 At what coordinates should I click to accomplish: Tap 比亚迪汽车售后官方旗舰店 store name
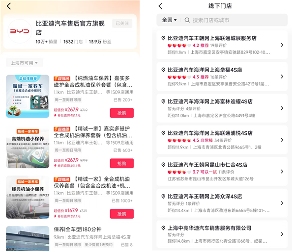pyautogui.click(x=70, y=28)
